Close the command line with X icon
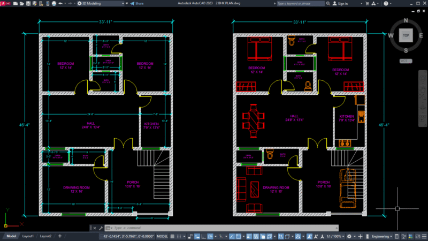428x241 pixels. (x=95, y=228)
